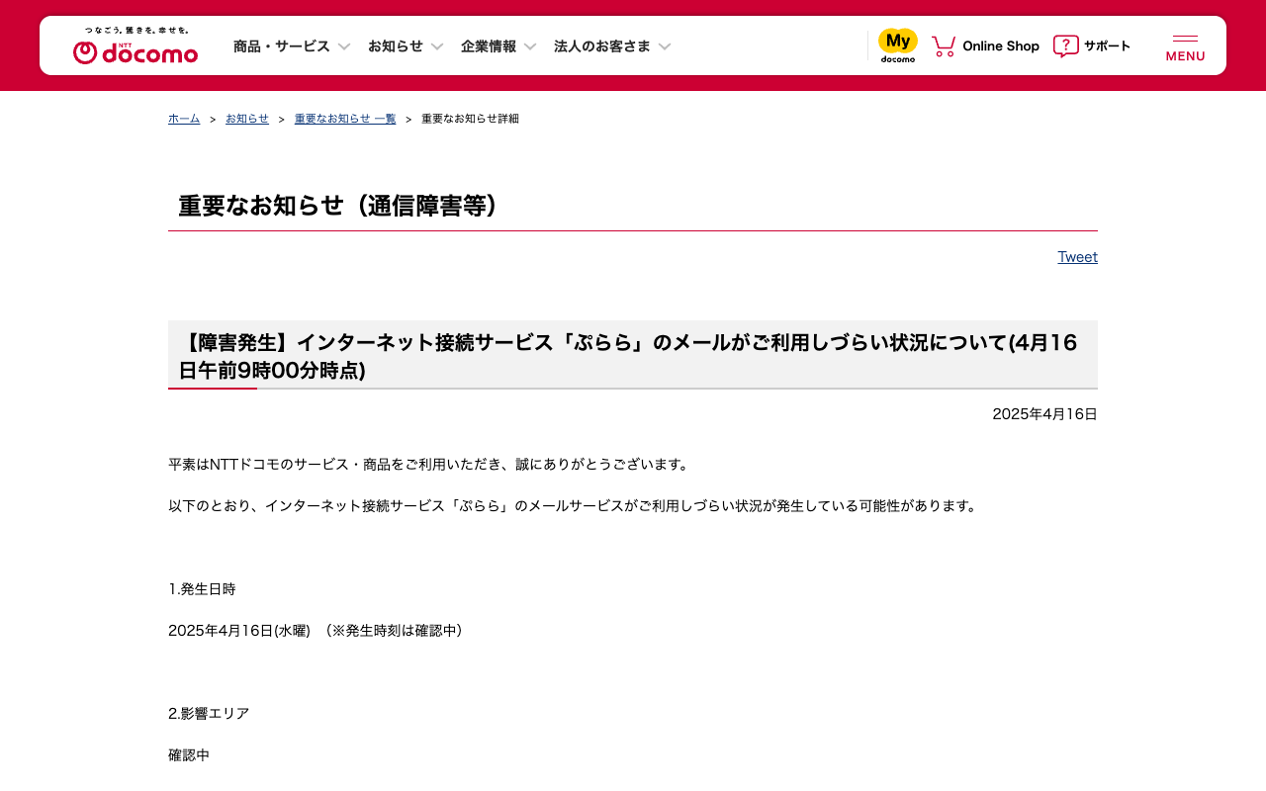Open the お知らせ navigation menu

396,46
